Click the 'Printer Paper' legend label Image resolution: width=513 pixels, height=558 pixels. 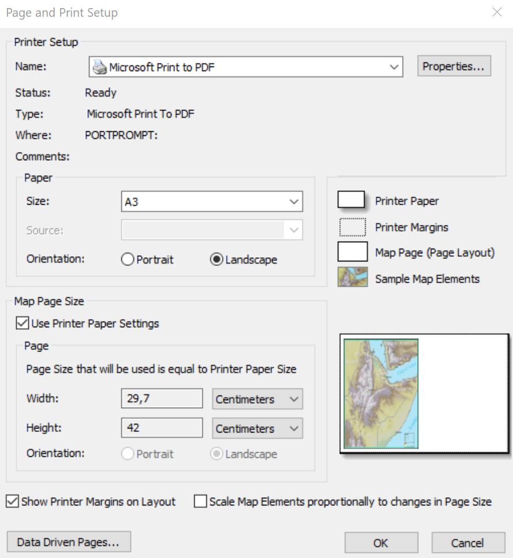(407, 201)
